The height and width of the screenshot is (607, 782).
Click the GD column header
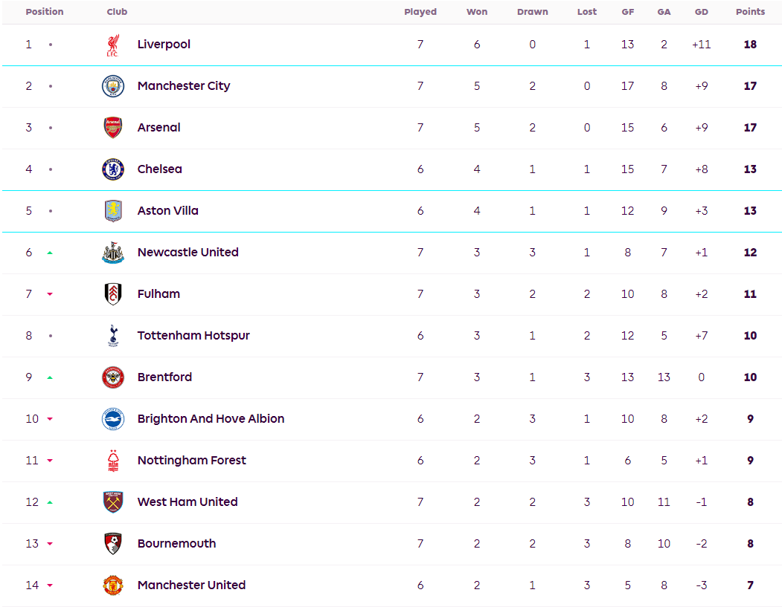click(x=701, y=12)
